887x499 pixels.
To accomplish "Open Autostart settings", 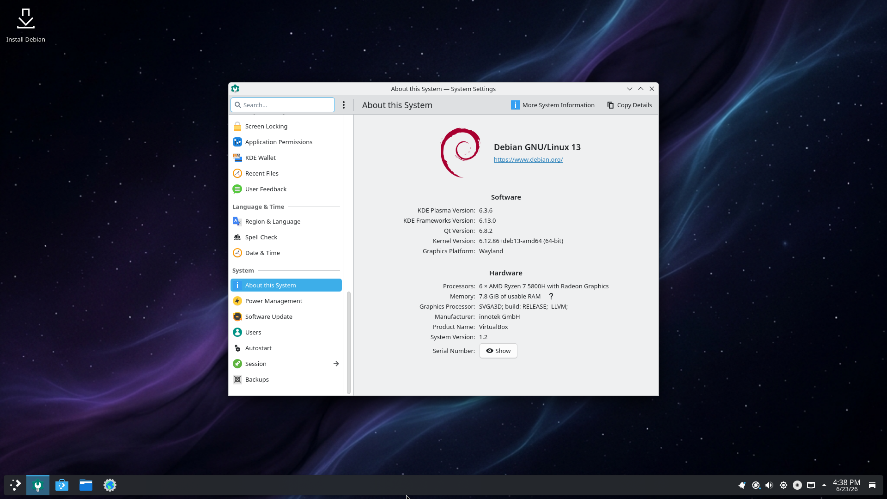I will (286, 348).
